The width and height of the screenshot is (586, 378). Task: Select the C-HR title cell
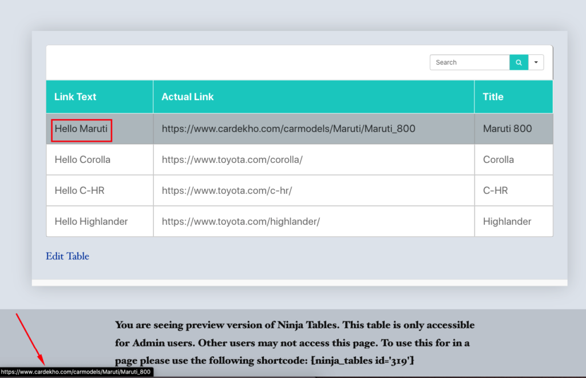pyautogui.click(x=495, y=190)
